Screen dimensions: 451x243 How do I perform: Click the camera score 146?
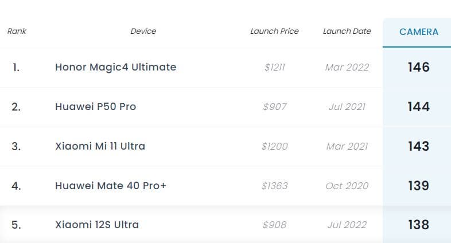418,67
